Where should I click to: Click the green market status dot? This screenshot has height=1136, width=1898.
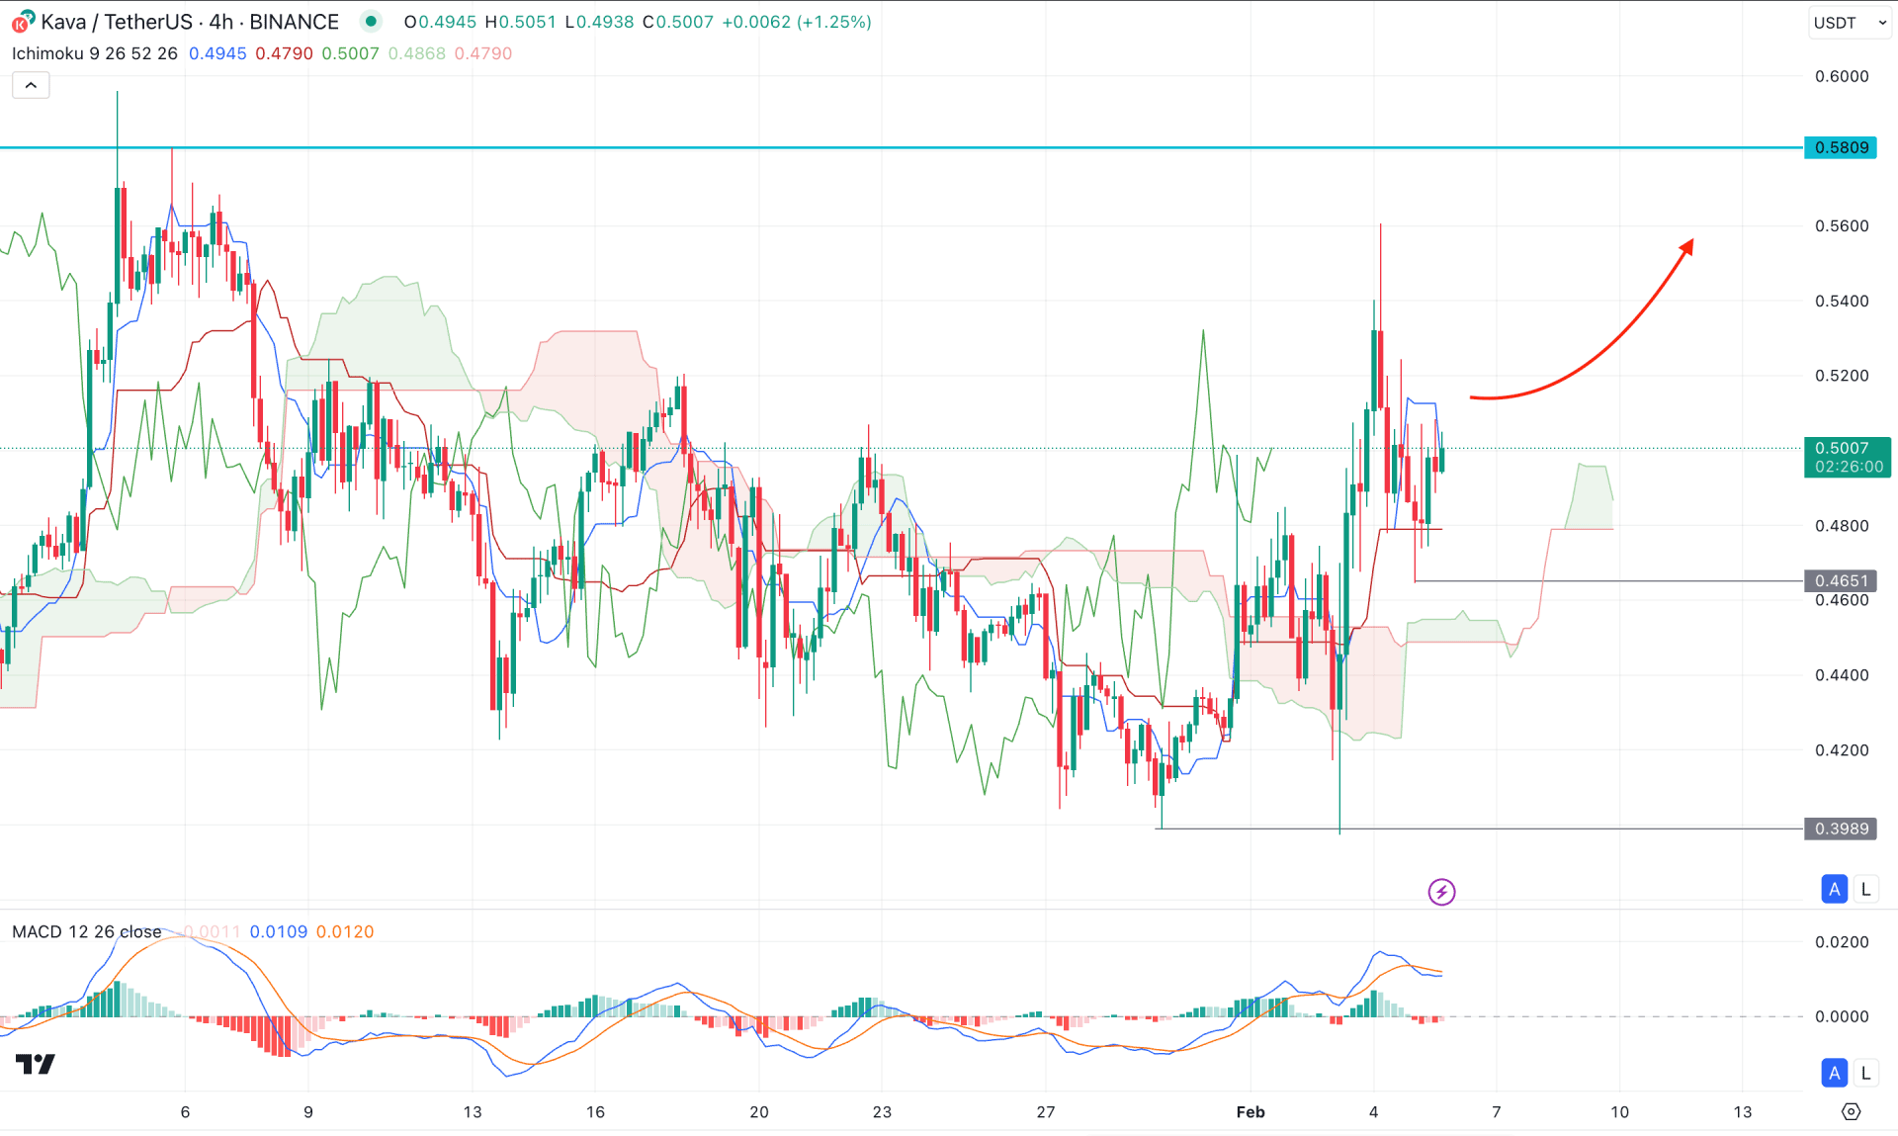click(x=371, y=21)
